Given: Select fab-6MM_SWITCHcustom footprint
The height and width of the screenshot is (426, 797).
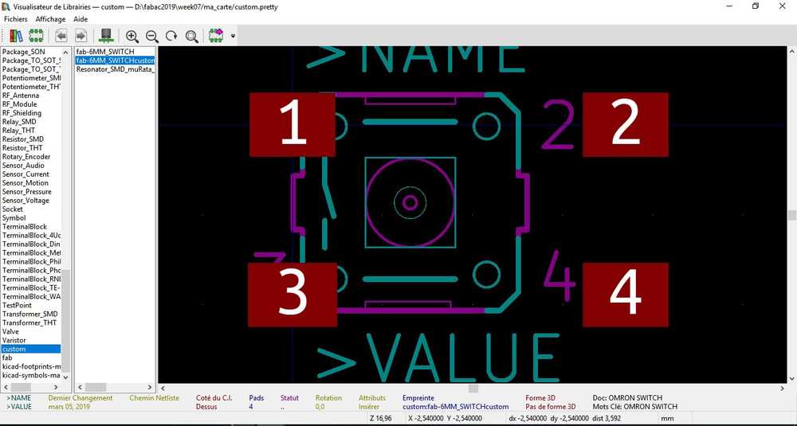Looking at the screenshot, I should pos(115,61).
